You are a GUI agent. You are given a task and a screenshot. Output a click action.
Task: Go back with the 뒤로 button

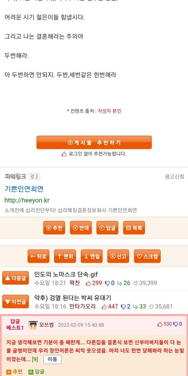coord(38,256)
